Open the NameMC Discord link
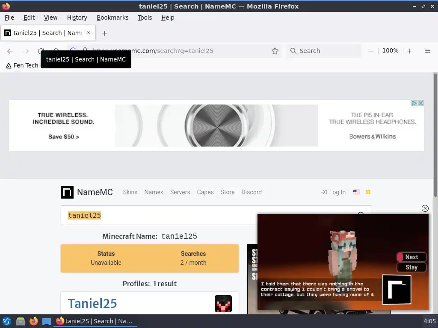The image size is (438, 328). [252, 192]
